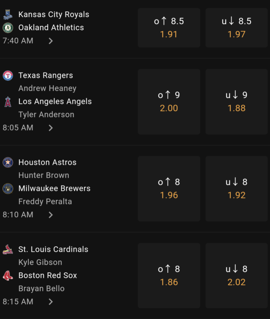Viewport: 270px width, 319px height.
Task: Open 8:15 AM Cardinals game details arrow
Action: click(51, 302)
